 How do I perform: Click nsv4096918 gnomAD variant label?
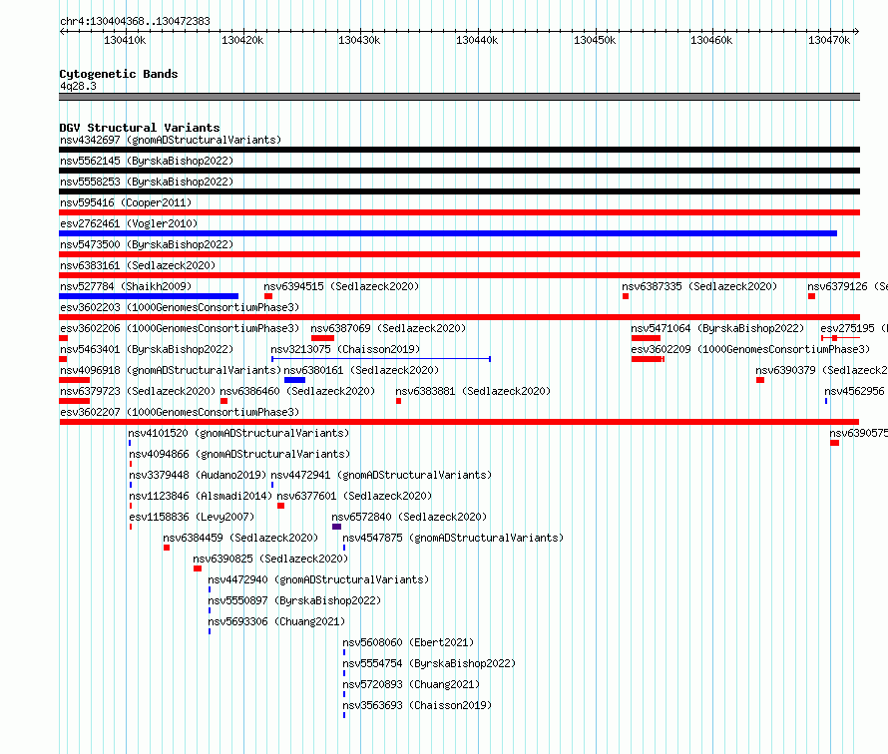[x=171, y=370]
